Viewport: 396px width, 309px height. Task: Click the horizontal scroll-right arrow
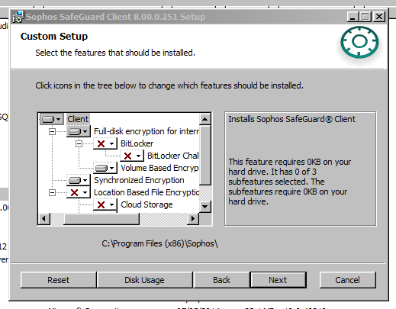(x=193, y=218)
